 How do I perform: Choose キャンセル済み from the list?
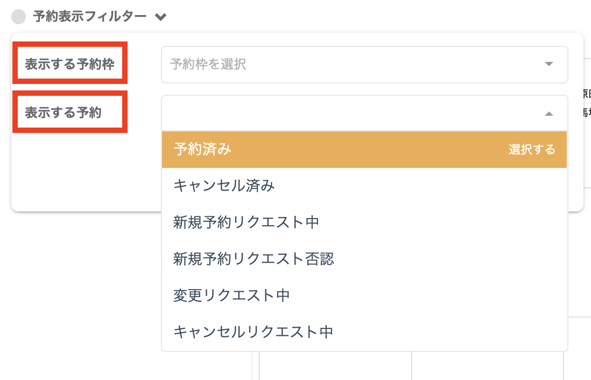click(224, 186)
